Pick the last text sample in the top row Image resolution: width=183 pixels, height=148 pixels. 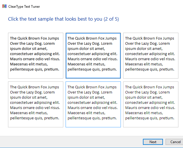click(x=151, y=56)
